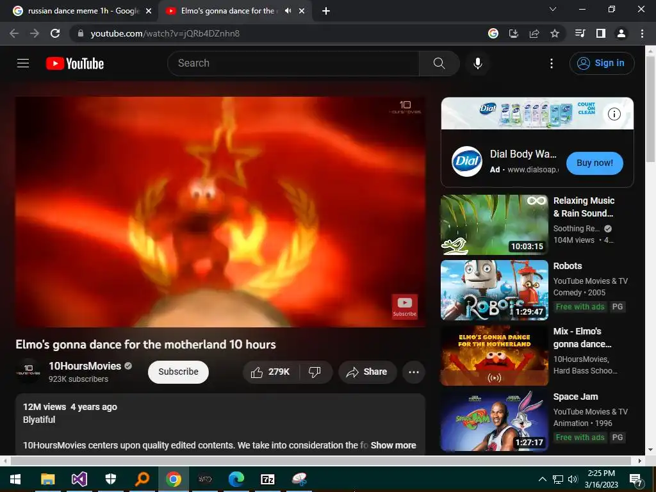The width and height of the screenshot is (656, 492).
Task: Open Space Jam movie thumbnail
Action: coord(495,421)
